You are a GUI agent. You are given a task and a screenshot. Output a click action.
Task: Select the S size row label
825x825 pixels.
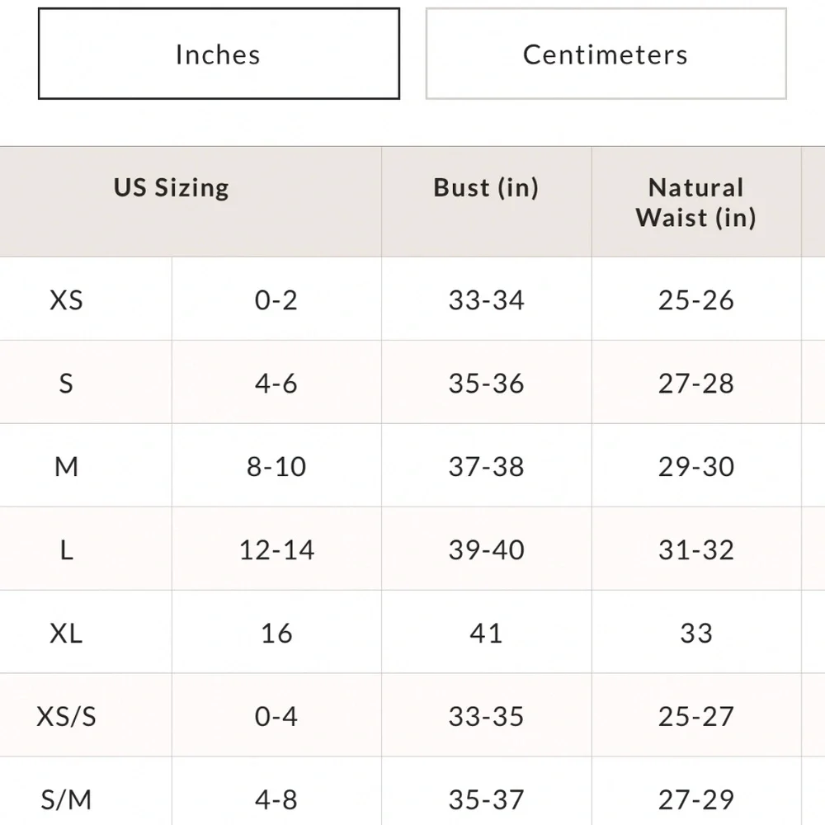coord(67,383)
